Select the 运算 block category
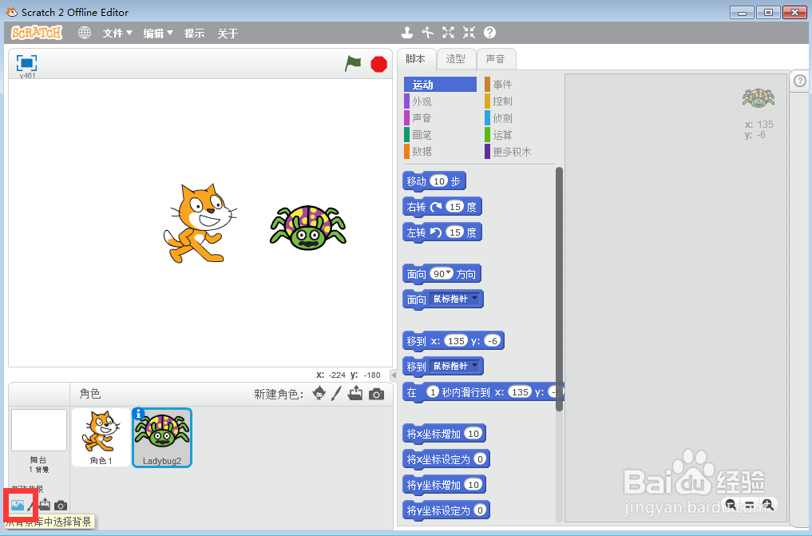The height and width of the screenshot is (536, 812). point(520,135)
